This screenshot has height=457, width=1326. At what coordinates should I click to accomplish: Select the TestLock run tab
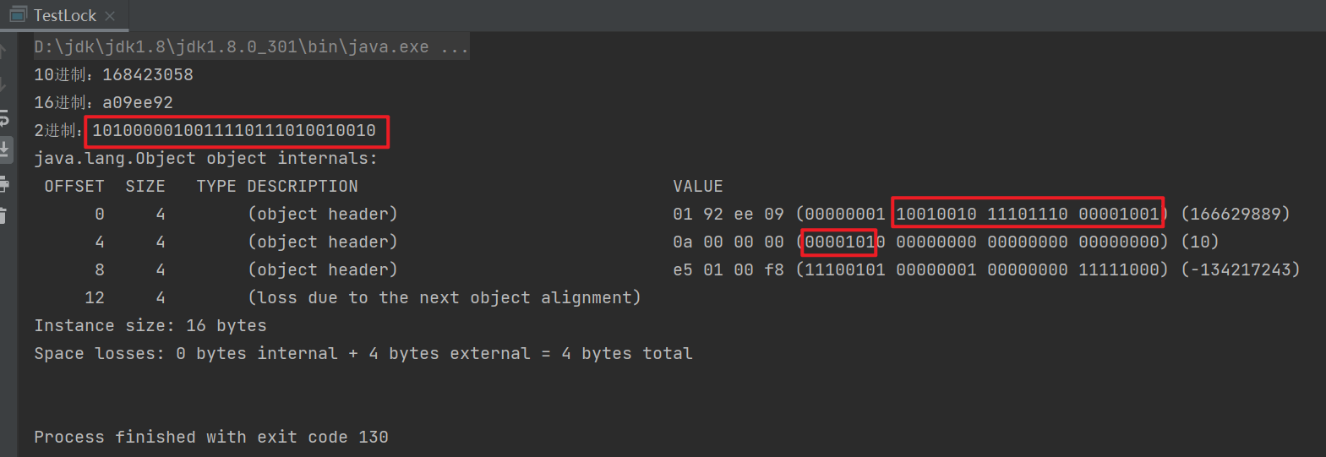pyautogui.click(x=64, y=15)
